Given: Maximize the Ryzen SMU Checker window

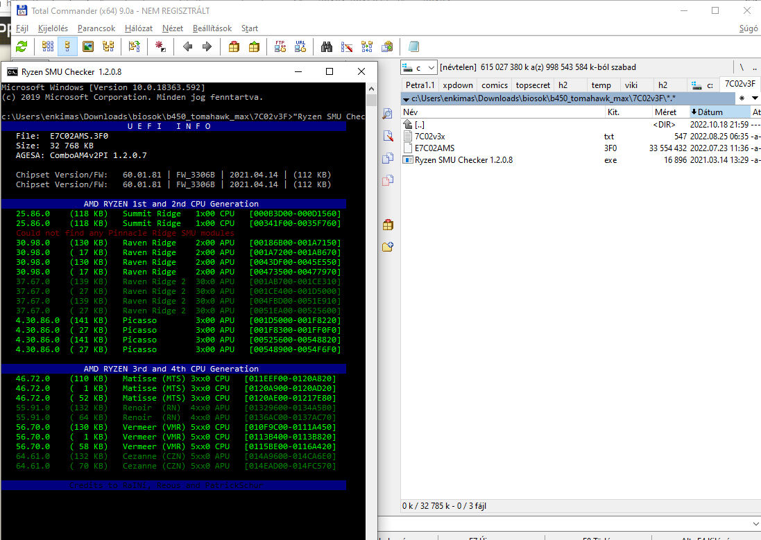Looking at the screenshot, I should point(330,72).
